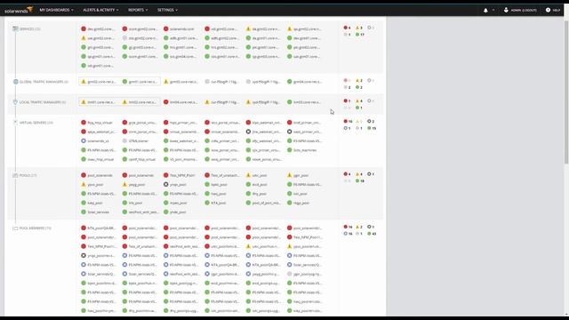This screenshot has width=569, height=320.
Task: Open GTMListener virtual server
Action: (139, 140)
